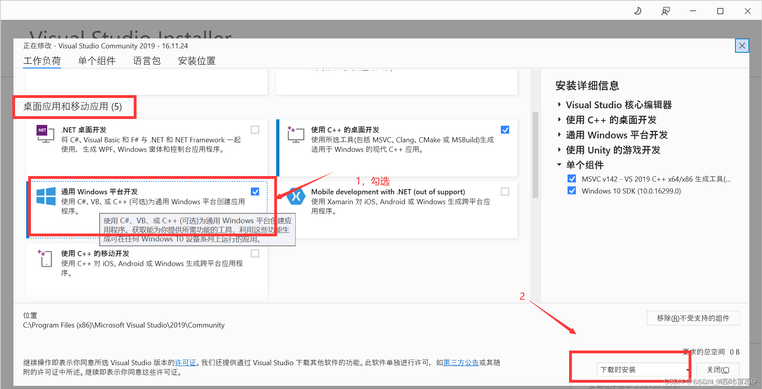
Task: Enable the .NET 桌面开发 workload
Action: pyautogui.click(x=255, y=130)
